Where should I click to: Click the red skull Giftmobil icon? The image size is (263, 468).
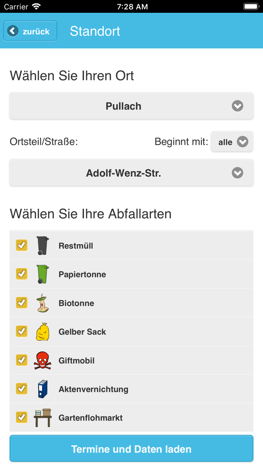(x=42, y=360)
